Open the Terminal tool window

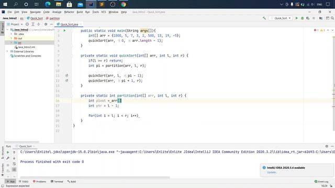click(57, 182)
